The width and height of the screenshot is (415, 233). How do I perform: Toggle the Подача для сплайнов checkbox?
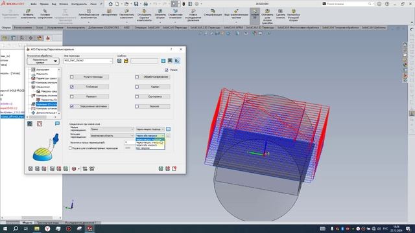click(71, 148)
